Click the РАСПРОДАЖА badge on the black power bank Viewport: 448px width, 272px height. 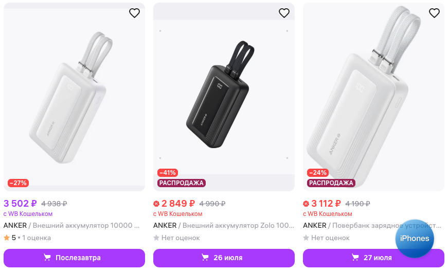182,183
